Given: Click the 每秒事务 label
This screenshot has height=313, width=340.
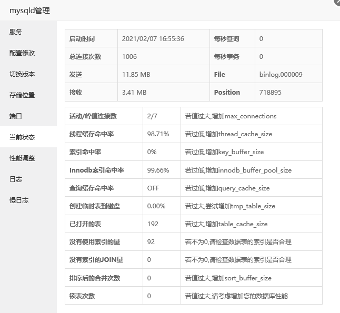Looking at the screenshot, I should pos(227,57).
